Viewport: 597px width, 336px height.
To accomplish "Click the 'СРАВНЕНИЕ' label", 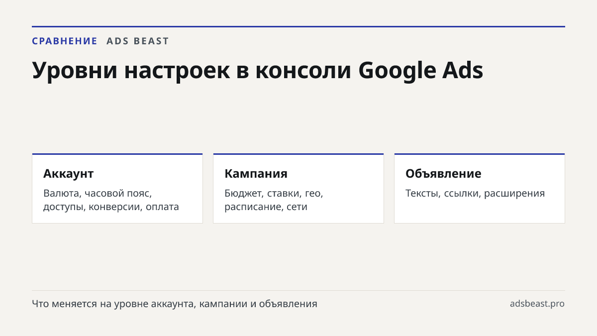I will (65, 41).
